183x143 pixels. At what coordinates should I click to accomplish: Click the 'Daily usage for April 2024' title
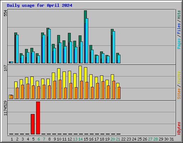click(x=39, y=5)
